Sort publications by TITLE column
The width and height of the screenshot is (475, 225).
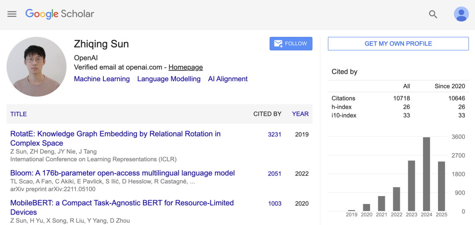click(x=18, y=114)
